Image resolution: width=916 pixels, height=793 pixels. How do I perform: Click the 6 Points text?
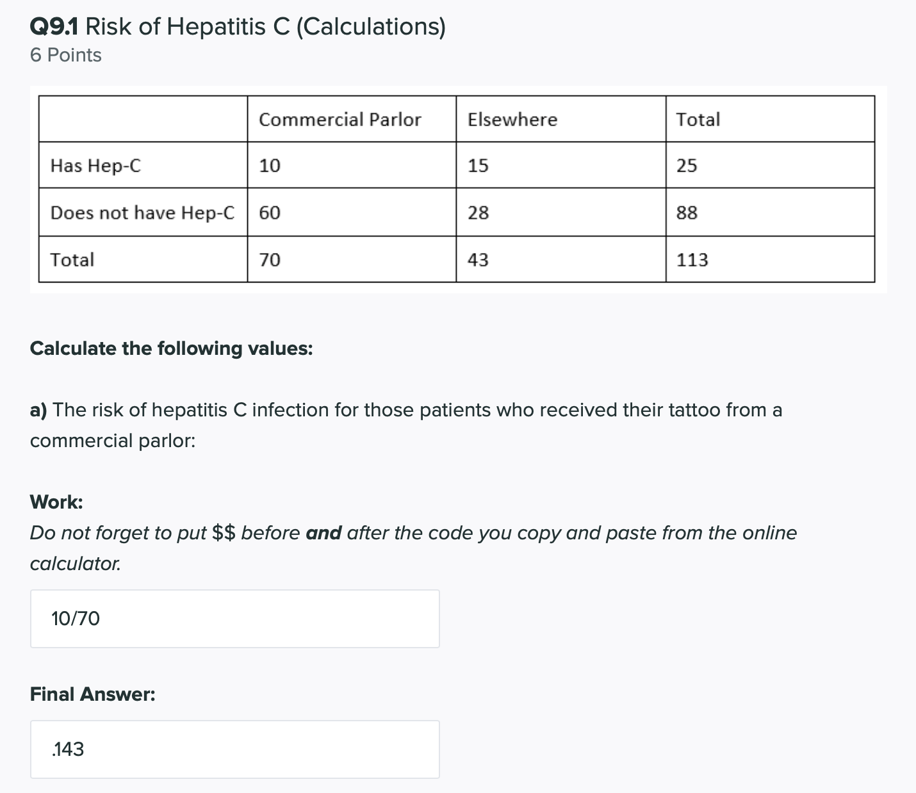[66, 56]
